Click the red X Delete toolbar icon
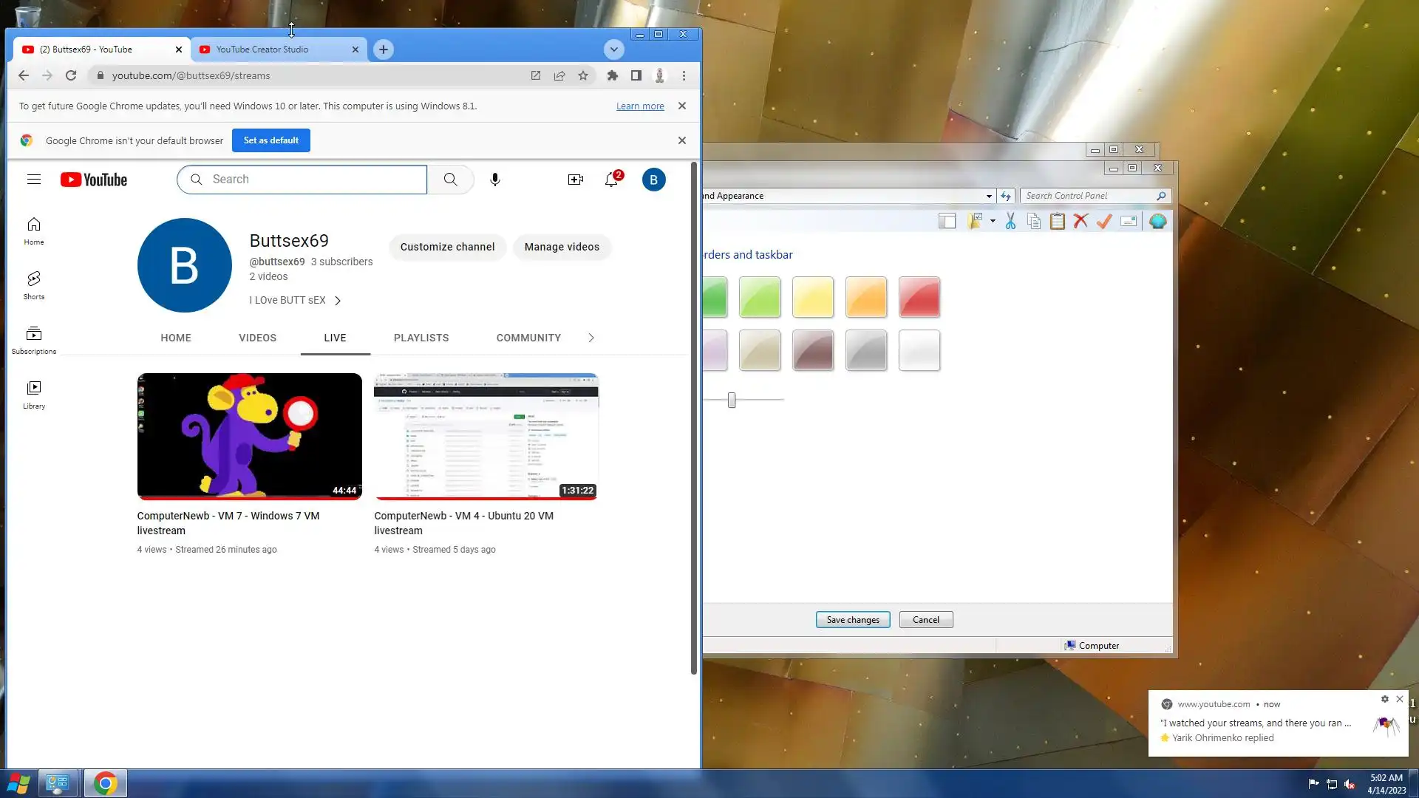 tap(1081, 221)
